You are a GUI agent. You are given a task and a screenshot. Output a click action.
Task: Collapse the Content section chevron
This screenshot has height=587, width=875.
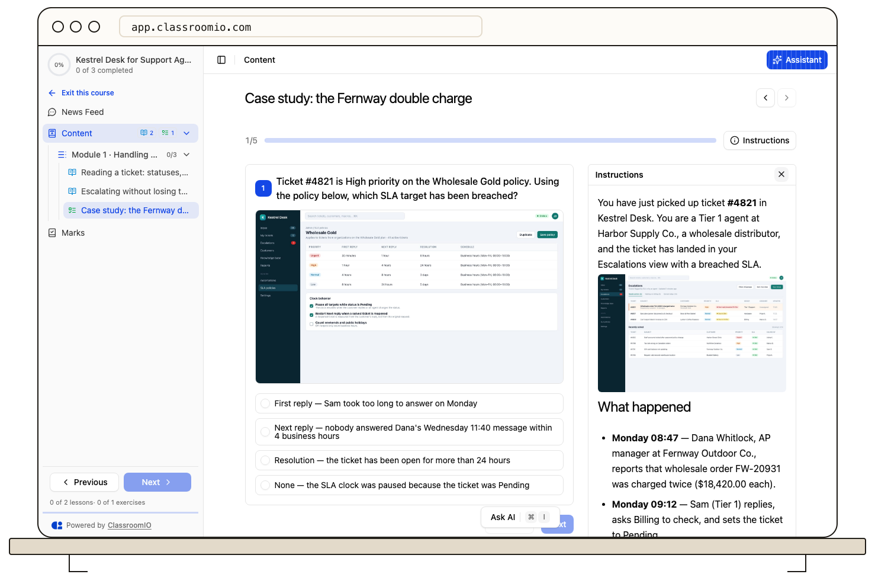tap(186, 133)
